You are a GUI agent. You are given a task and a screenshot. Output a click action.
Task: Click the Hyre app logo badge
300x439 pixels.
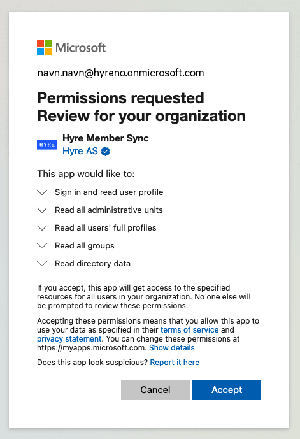(47, 145)
